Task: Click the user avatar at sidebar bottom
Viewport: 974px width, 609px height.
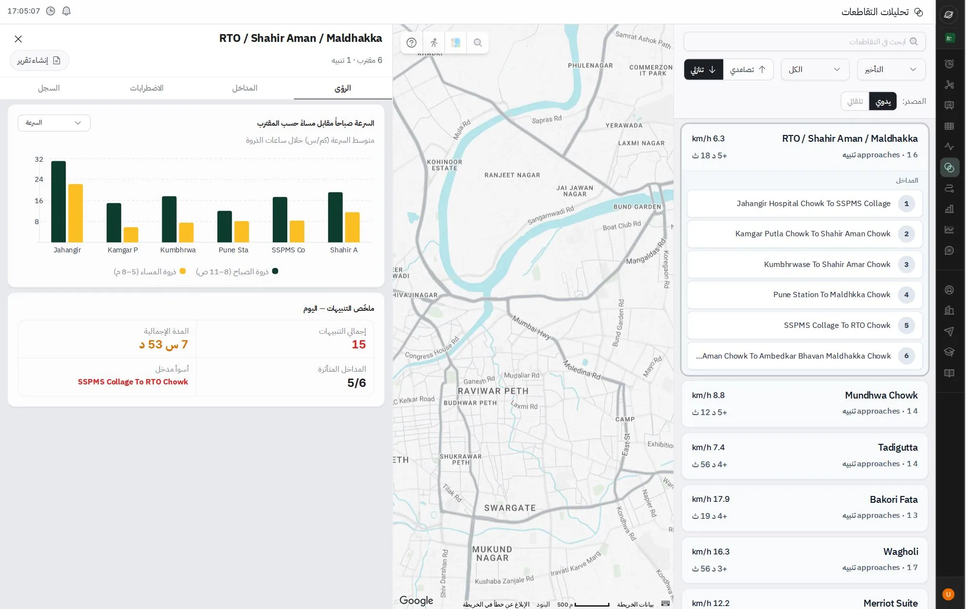Action: click(948, 594)
